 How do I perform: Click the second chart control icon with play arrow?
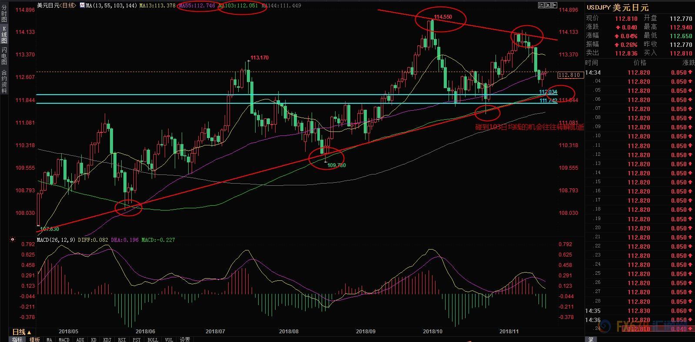(x=548, y=5)
